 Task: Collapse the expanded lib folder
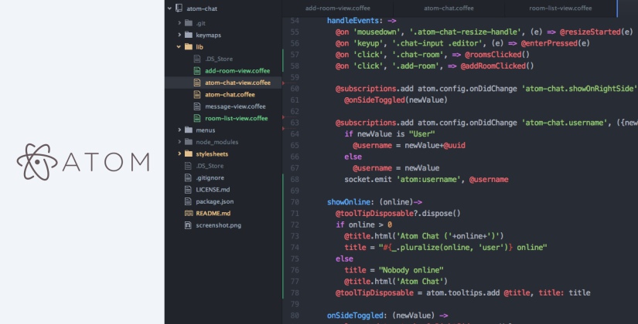pos(179,46)
